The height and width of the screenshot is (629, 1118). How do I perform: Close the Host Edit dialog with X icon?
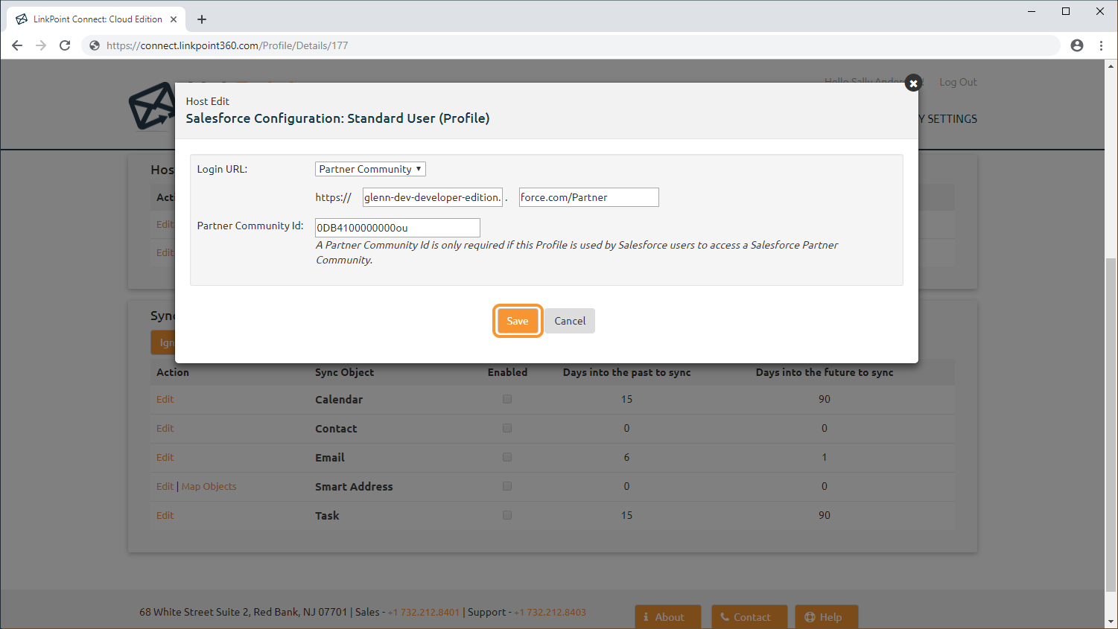913,83
